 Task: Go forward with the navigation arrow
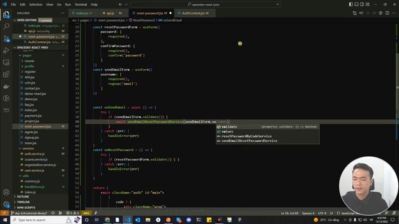(126, 4)
